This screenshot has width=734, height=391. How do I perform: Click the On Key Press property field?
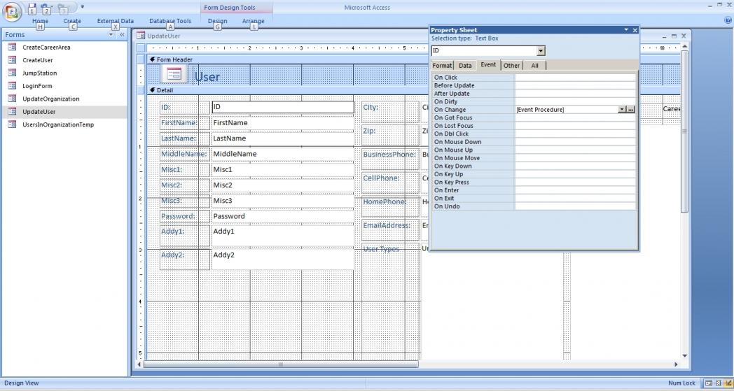click(575, 182)
